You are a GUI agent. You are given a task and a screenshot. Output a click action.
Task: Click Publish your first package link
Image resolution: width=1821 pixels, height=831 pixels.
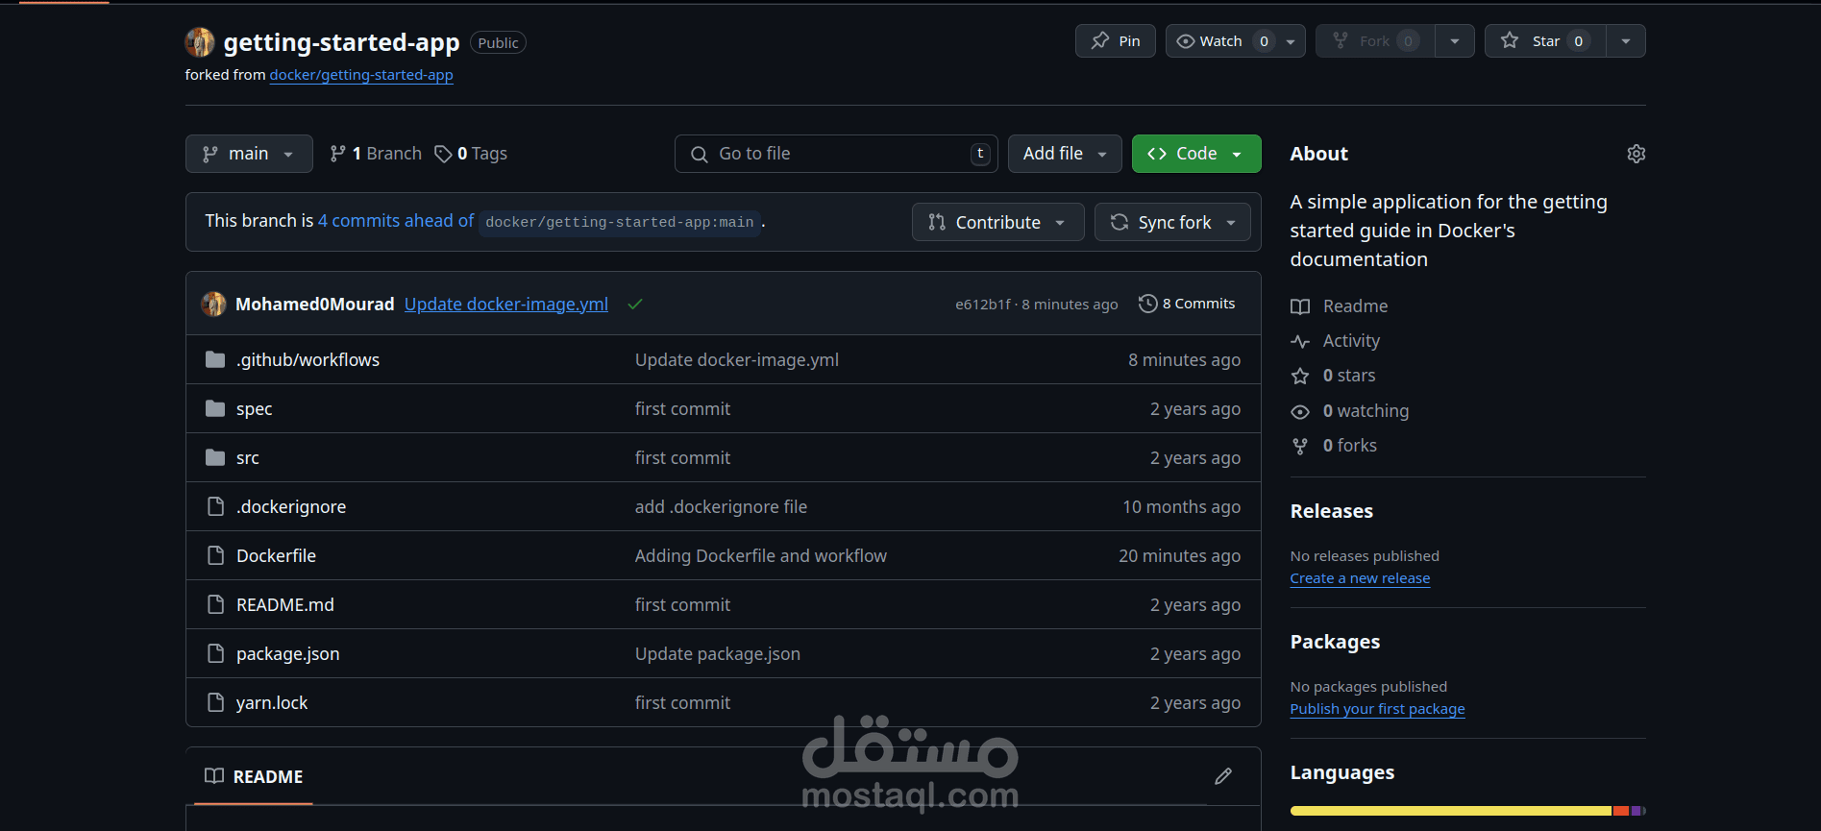pos(1377,709)
